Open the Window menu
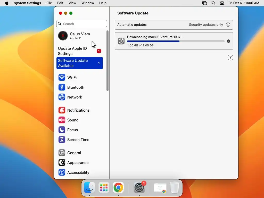Viewport: 264px width, 198px height. 88,3
